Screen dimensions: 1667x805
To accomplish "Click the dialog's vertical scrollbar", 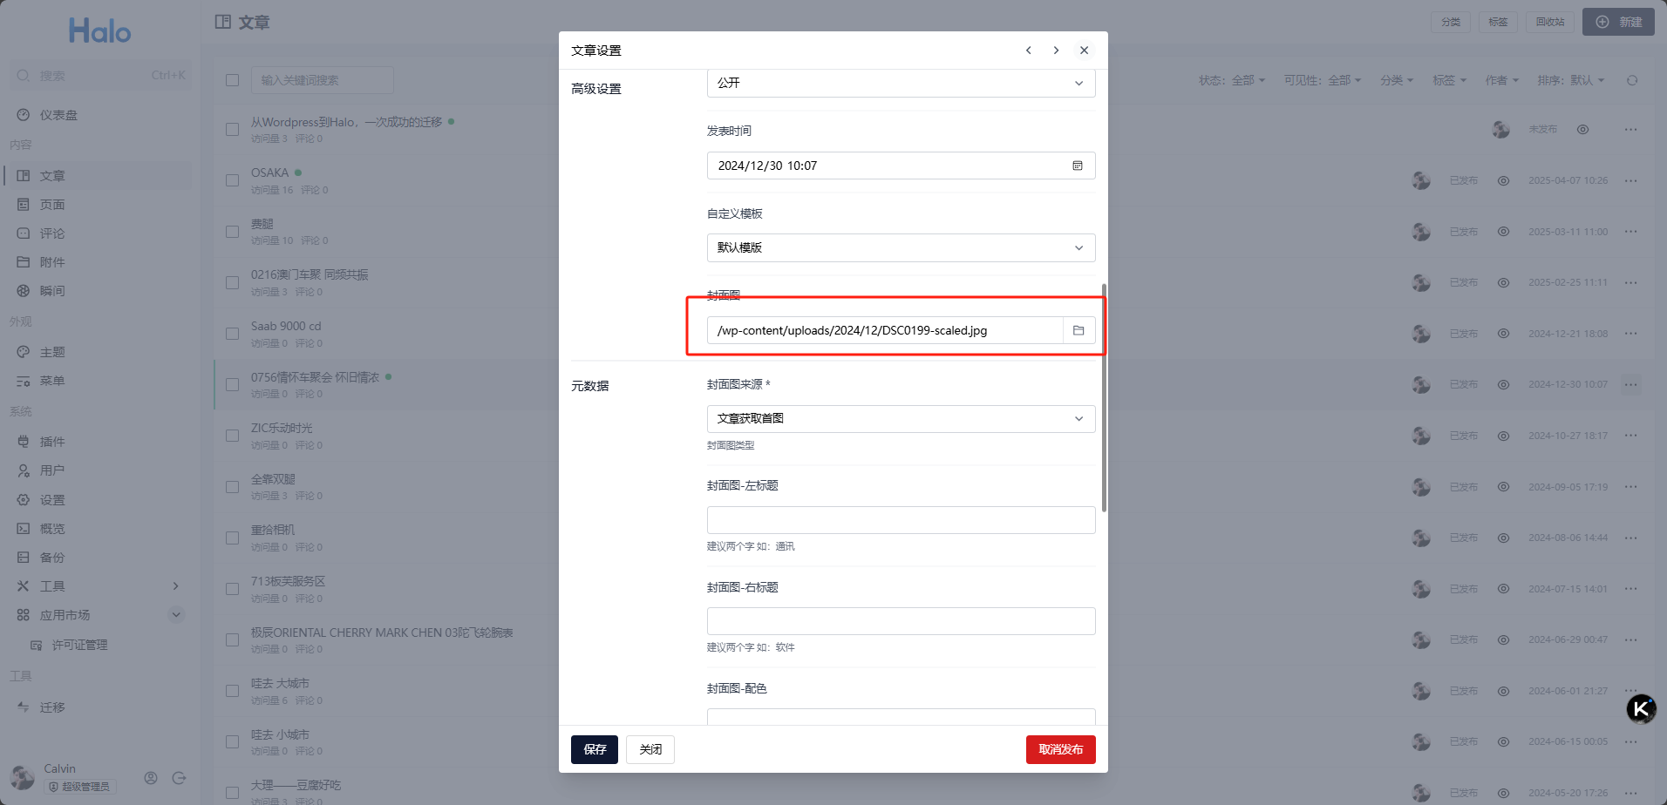I will tap(1104, 397).
